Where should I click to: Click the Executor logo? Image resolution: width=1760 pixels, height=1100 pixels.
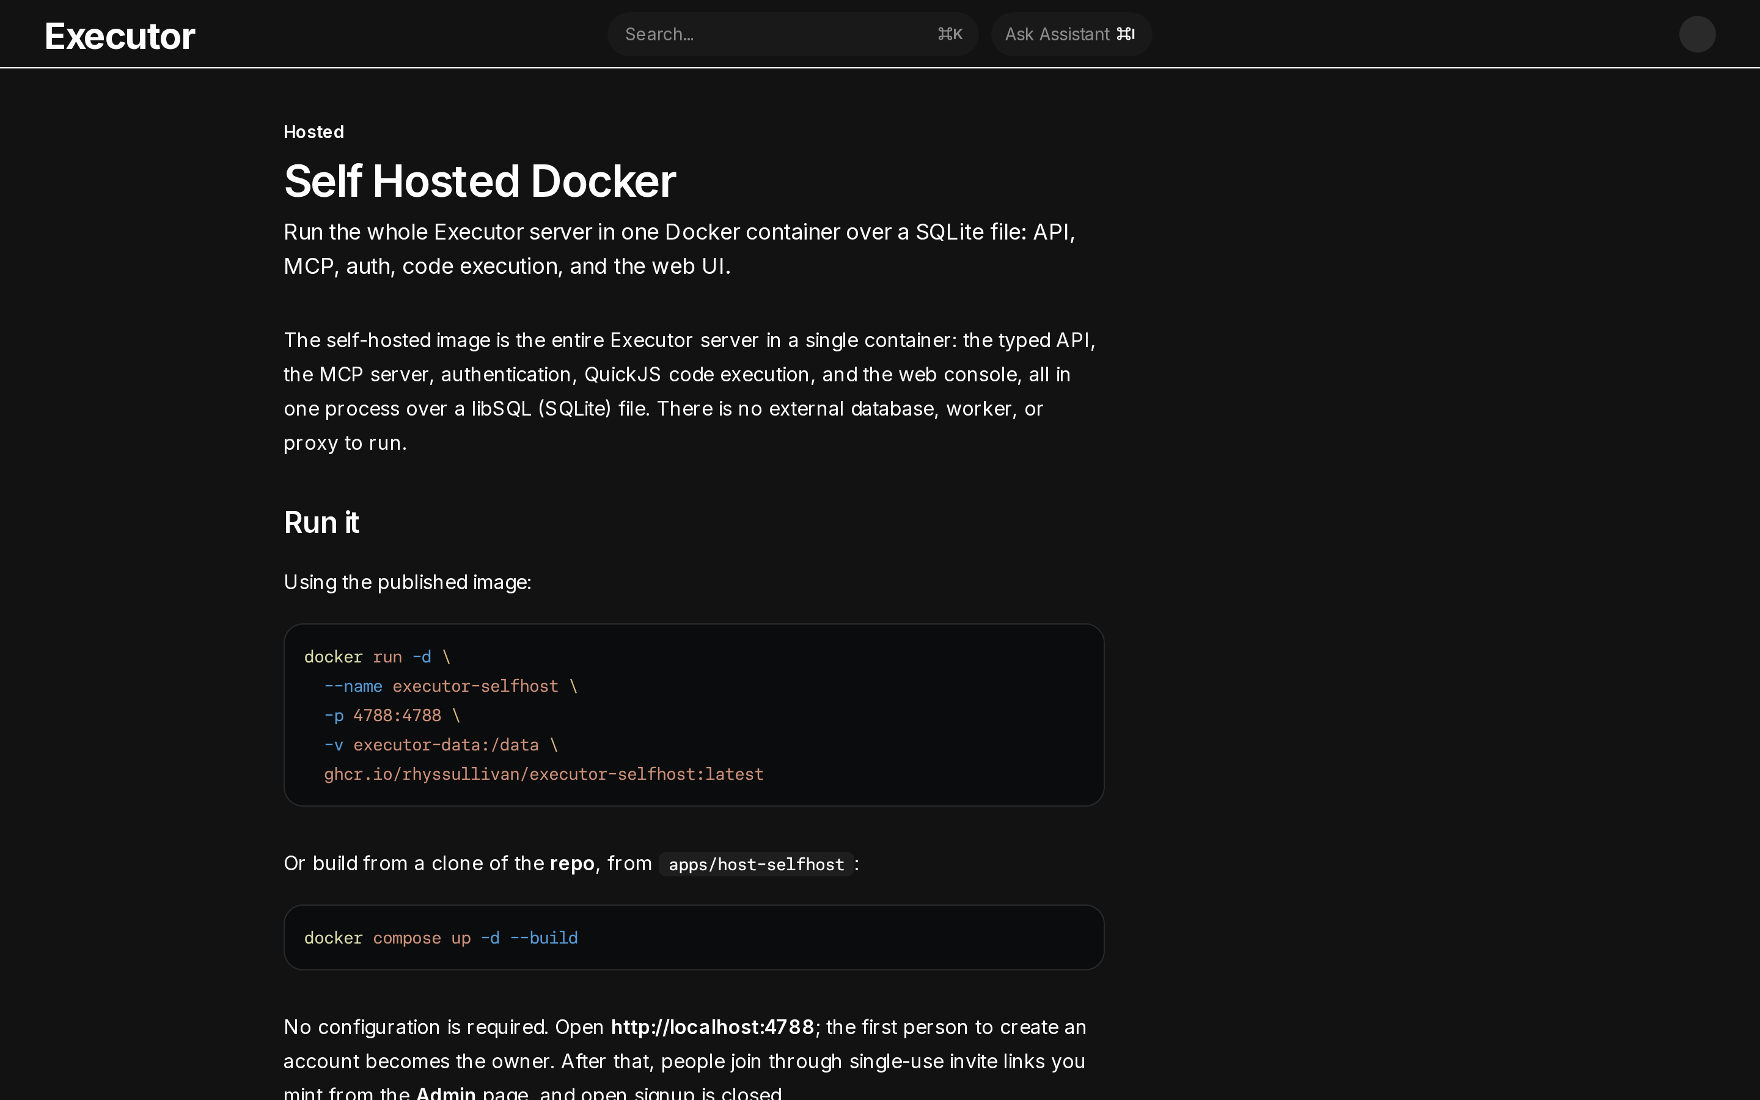pos(119,35)
